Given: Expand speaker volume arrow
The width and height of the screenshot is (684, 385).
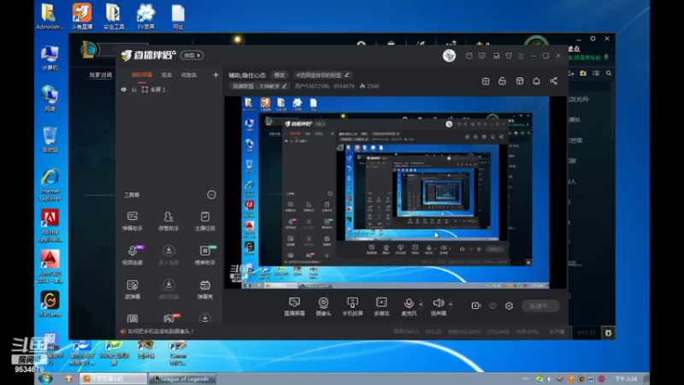Looking at the screenshot, I should click(x=451, y=305).
